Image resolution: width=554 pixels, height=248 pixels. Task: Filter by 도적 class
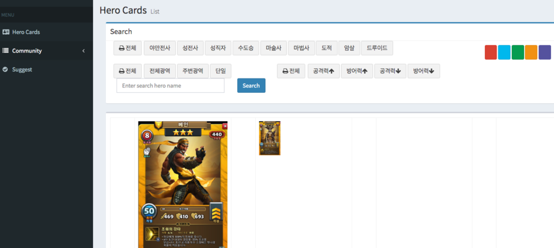(x=327, y=48)
